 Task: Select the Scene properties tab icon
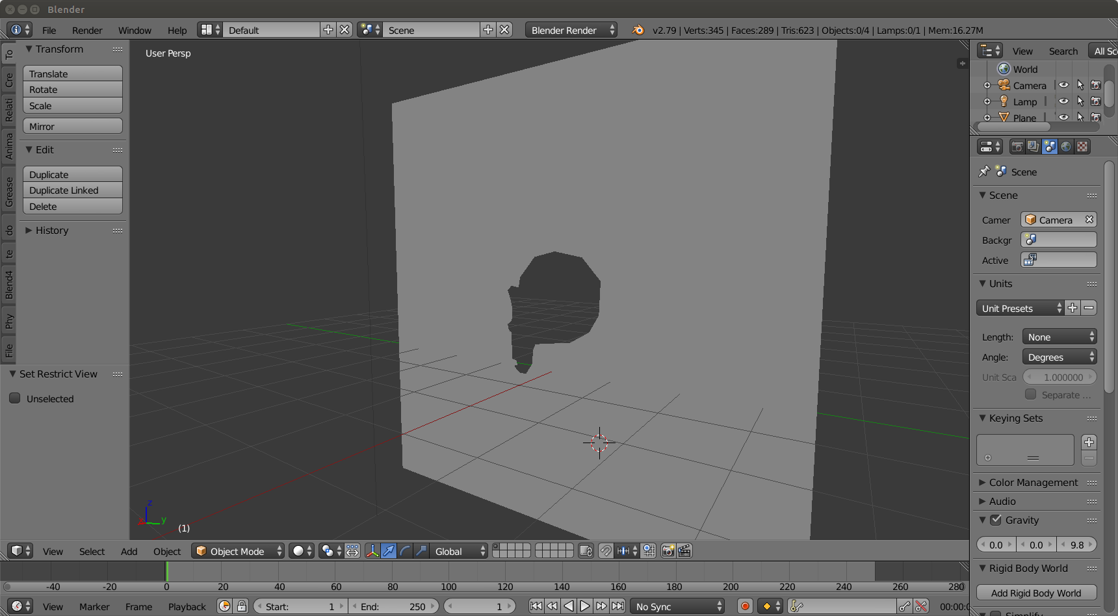pos(1050,147)
